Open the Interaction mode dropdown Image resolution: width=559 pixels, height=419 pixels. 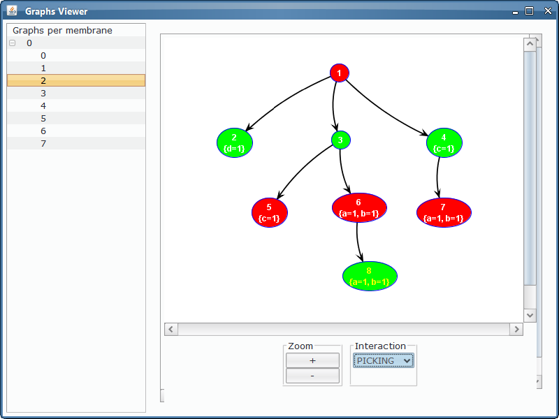[x=383, y=360]
